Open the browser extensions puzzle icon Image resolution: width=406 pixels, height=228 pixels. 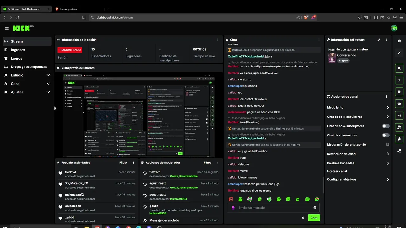click(359, 18)
